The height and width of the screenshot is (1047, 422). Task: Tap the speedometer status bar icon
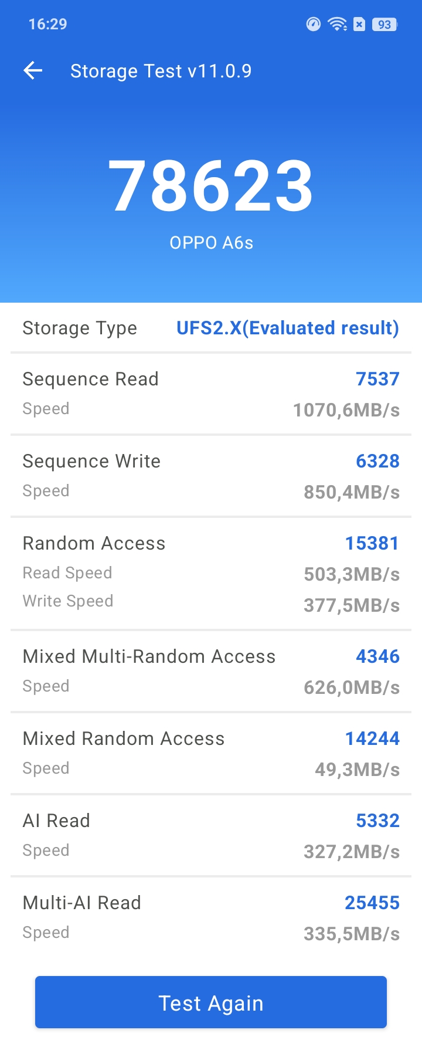(314, 24)
